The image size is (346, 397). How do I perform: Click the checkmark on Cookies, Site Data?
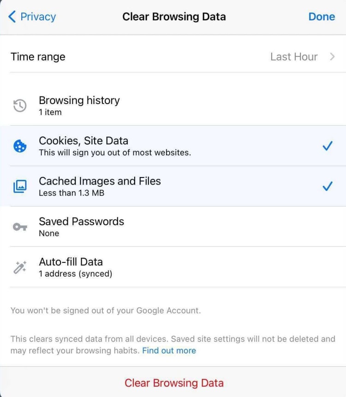click(x=328, y=146)
